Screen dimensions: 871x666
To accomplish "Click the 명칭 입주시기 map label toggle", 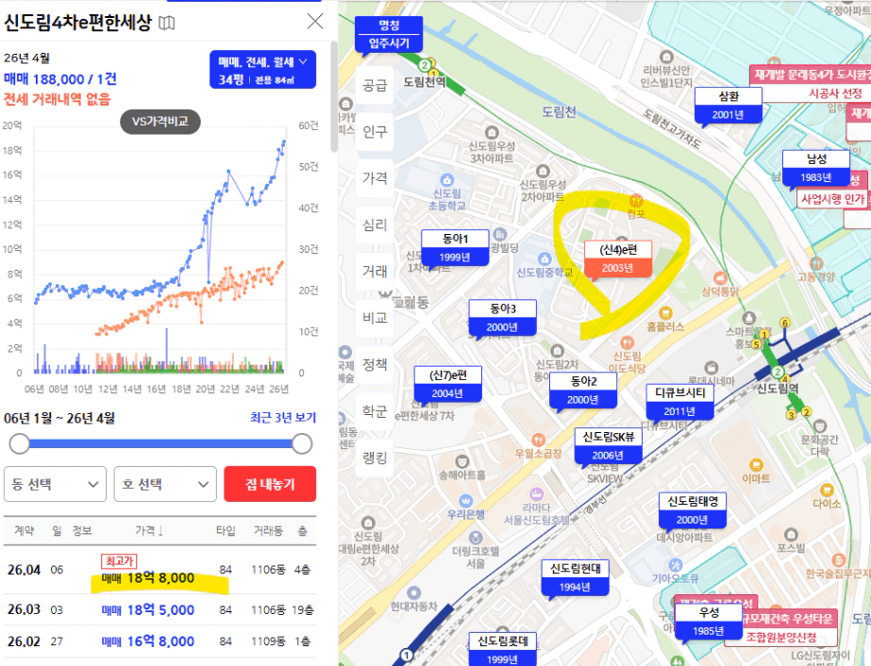I will point(389,35).
